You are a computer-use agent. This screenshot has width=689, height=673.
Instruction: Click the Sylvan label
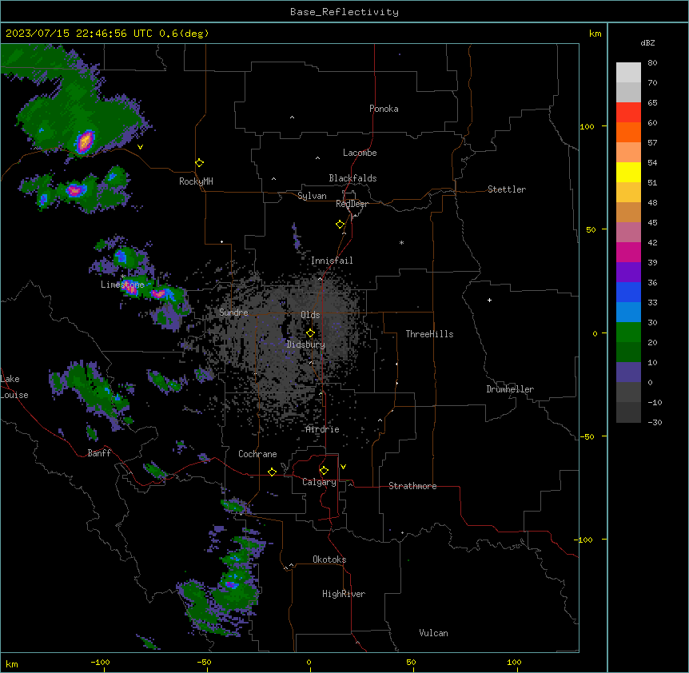click(x=312, y=196)
